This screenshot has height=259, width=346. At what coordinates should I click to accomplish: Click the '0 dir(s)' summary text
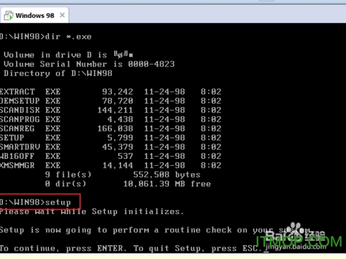point(66,184)
